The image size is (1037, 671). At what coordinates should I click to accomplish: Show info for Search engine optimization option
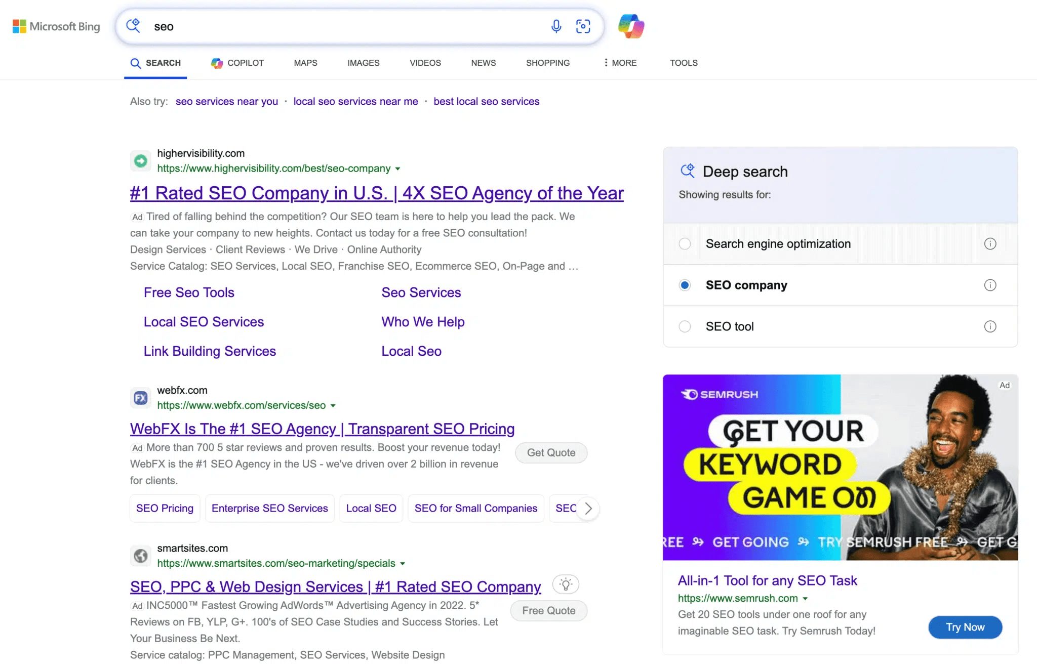(990, 244)
